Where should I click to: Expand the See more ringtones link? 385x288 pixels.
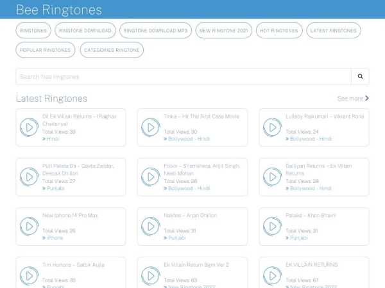click(353, 99)
